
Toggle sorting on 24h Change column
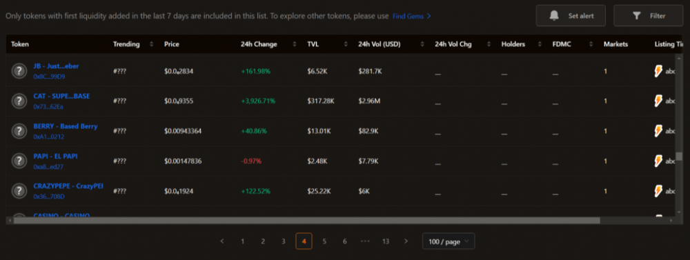click(x=295, y=44)
